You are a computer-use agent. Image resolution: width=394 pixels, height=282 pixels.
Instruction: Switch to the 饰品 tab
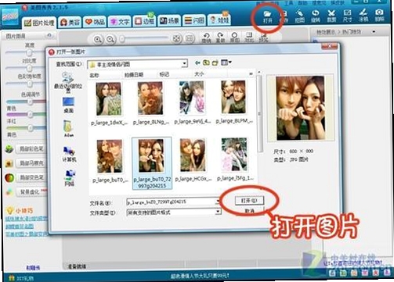95,22
